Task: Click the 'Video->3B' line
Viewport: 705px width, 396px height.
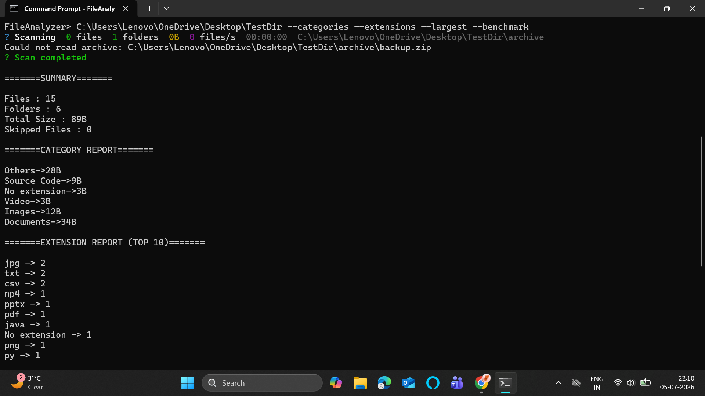Action: click(28, 201)
